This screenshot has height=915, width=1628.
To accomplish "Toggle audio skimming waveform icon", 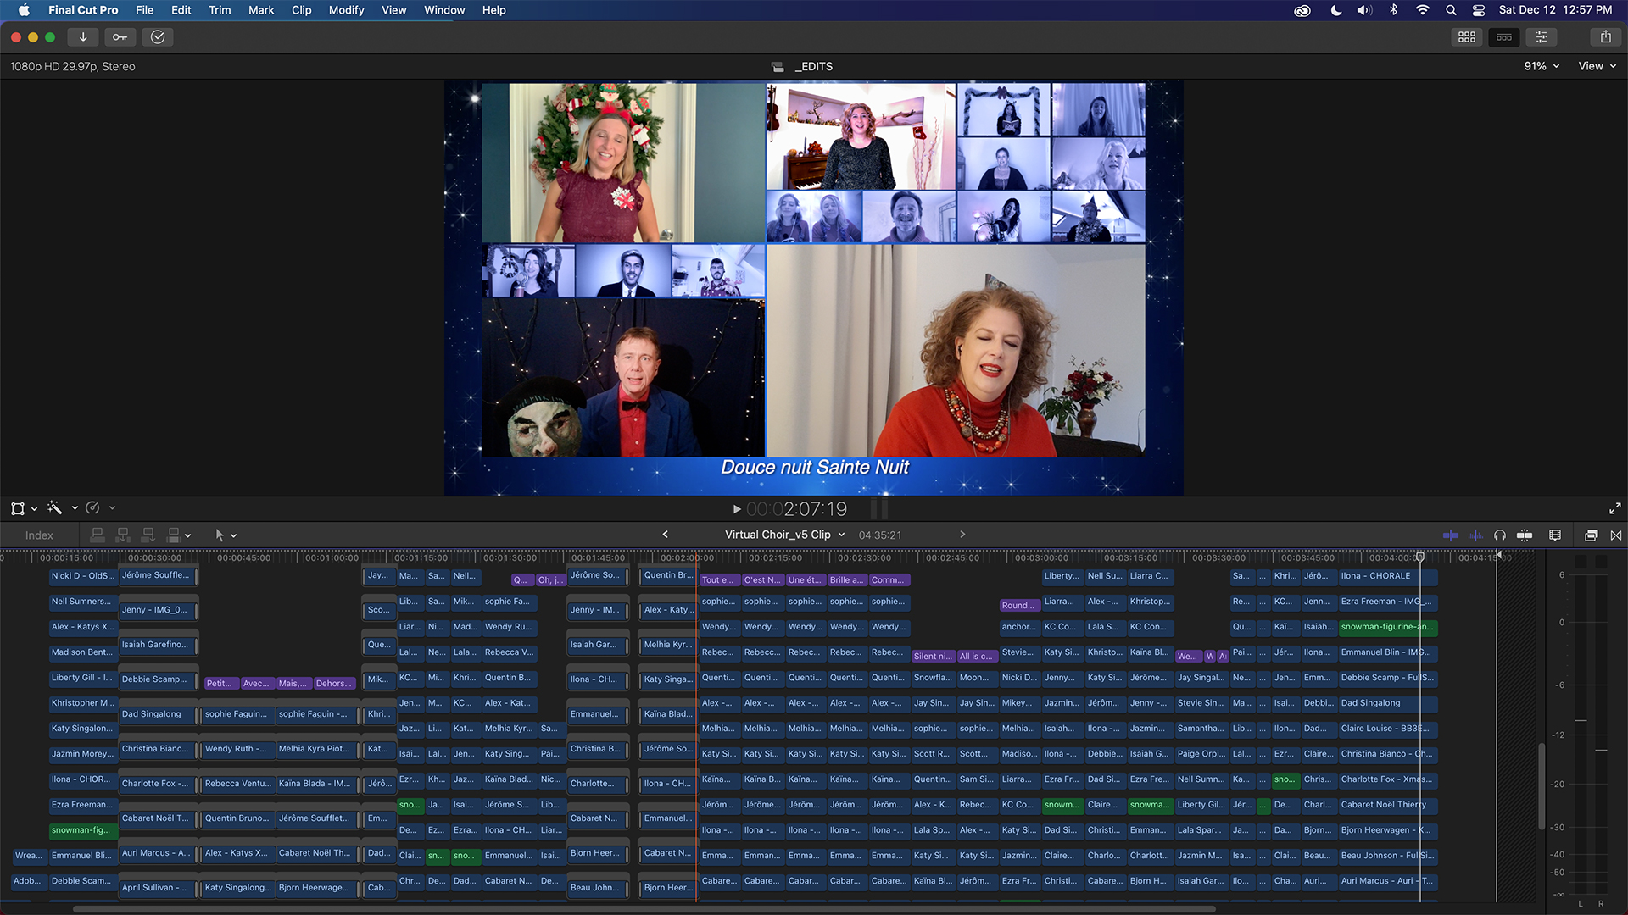I will pos(1475,535).
